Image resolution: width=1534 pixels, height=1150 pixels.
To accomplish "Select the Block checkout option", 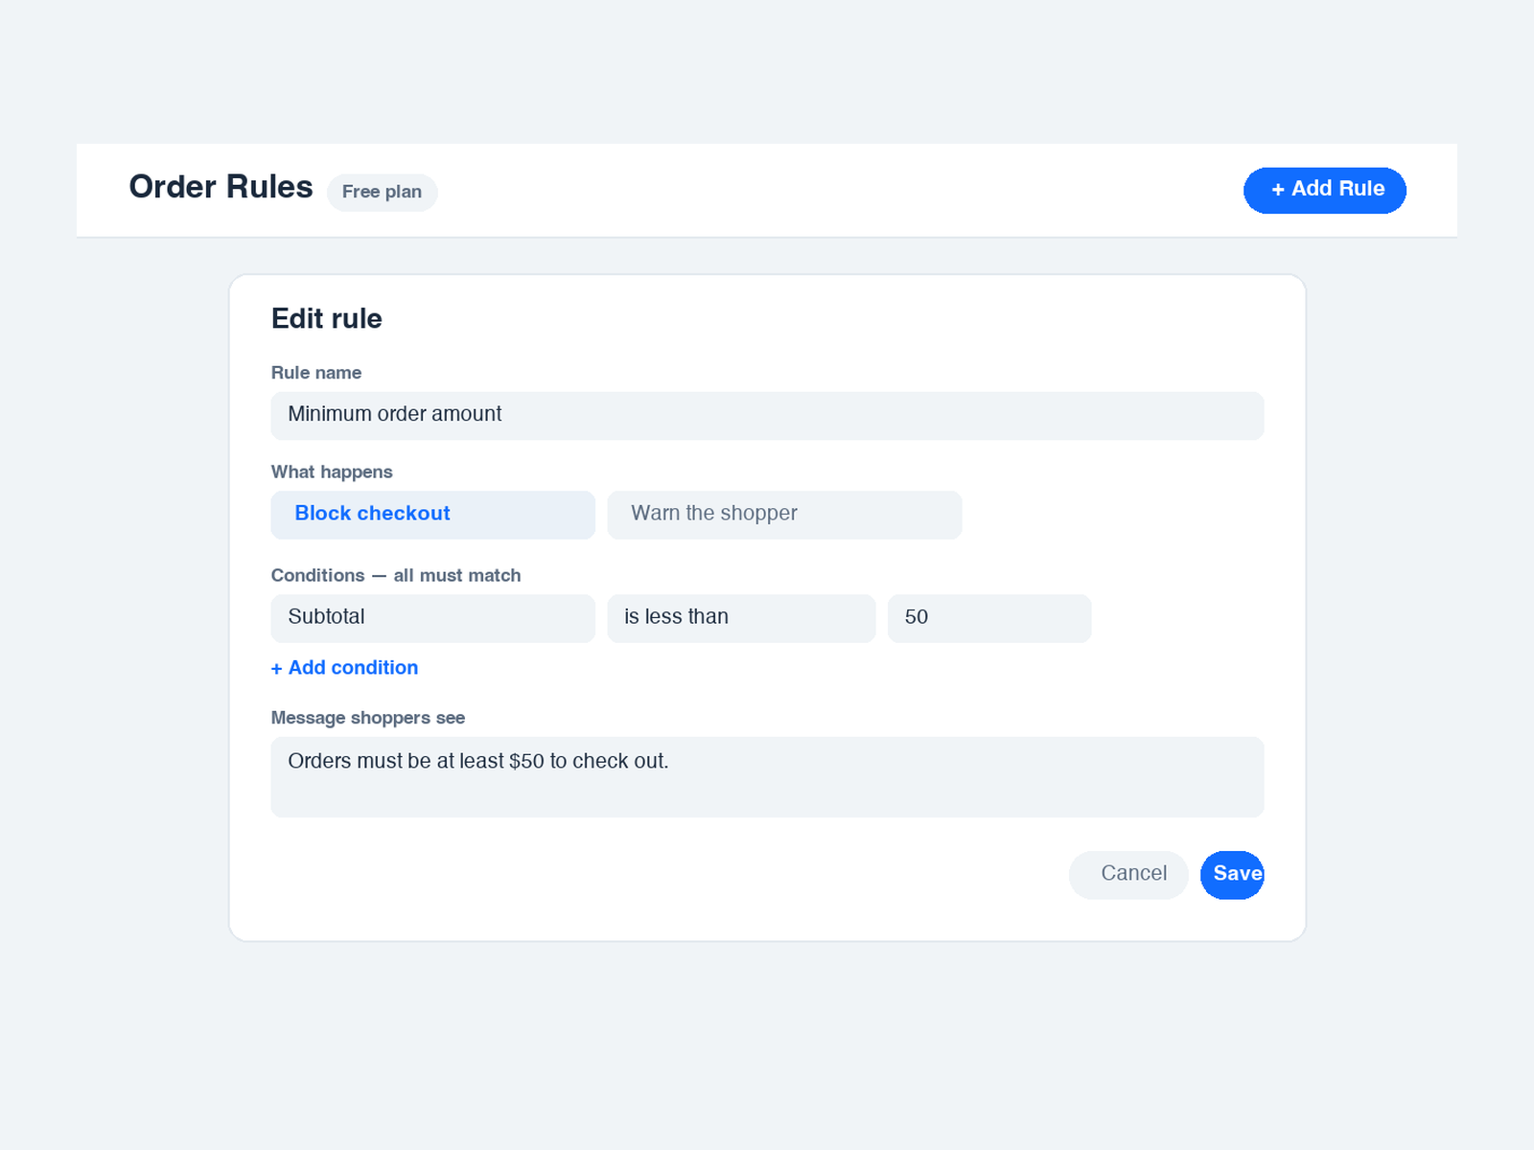I will click(x=432, y=515).
